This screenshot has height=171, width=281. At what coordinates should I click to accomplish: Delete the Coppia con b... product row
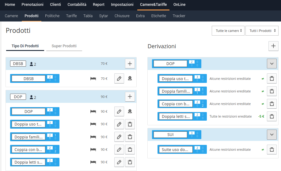pos(130,150)
